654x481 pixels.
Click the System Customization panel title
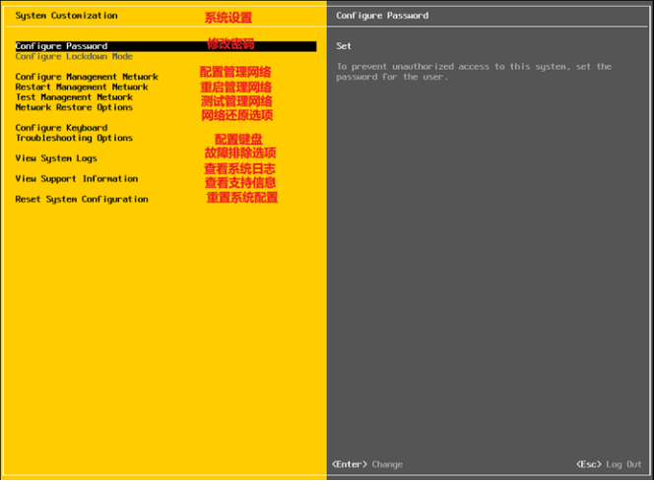point(66,16)
